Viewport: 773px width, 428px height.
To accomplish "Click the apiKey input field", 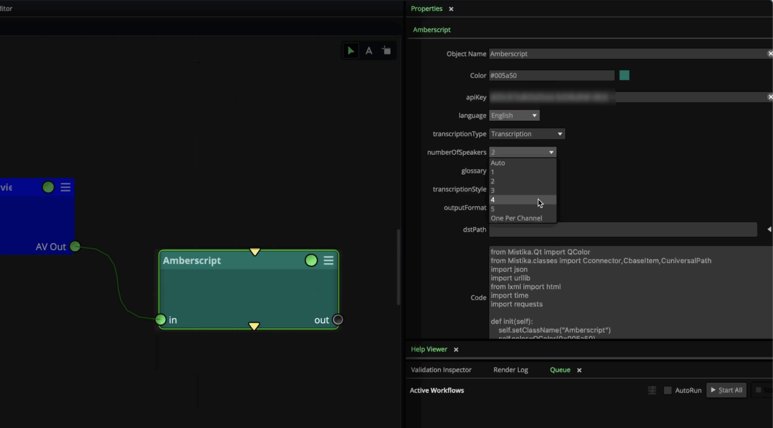I will pos(628,97).
